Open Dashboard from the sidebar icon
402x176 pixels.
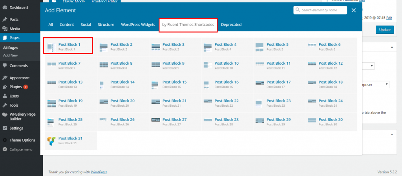click(5, 7)
